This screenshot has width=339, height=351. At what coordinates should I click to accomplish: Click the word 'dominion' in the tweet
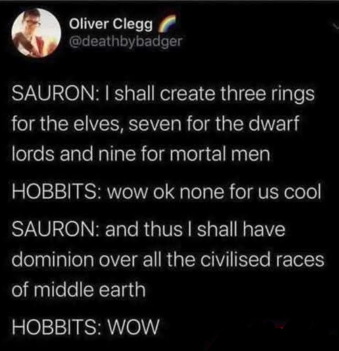point(53,260)
